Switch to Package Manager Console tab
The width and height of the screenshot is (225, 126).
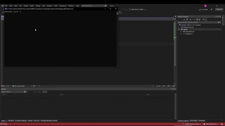[x=49, y=121]
